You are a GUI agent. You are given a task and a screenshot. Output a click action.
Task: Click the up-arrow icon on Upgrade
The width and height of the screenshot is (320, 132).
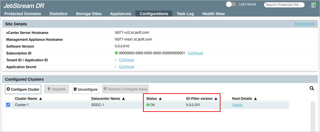coord(49,89)
